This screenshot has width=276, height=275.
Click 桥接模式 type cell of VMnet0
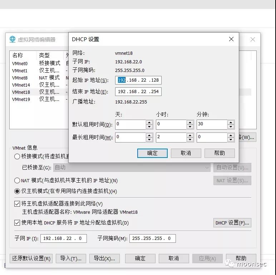(x=50, y=63)
